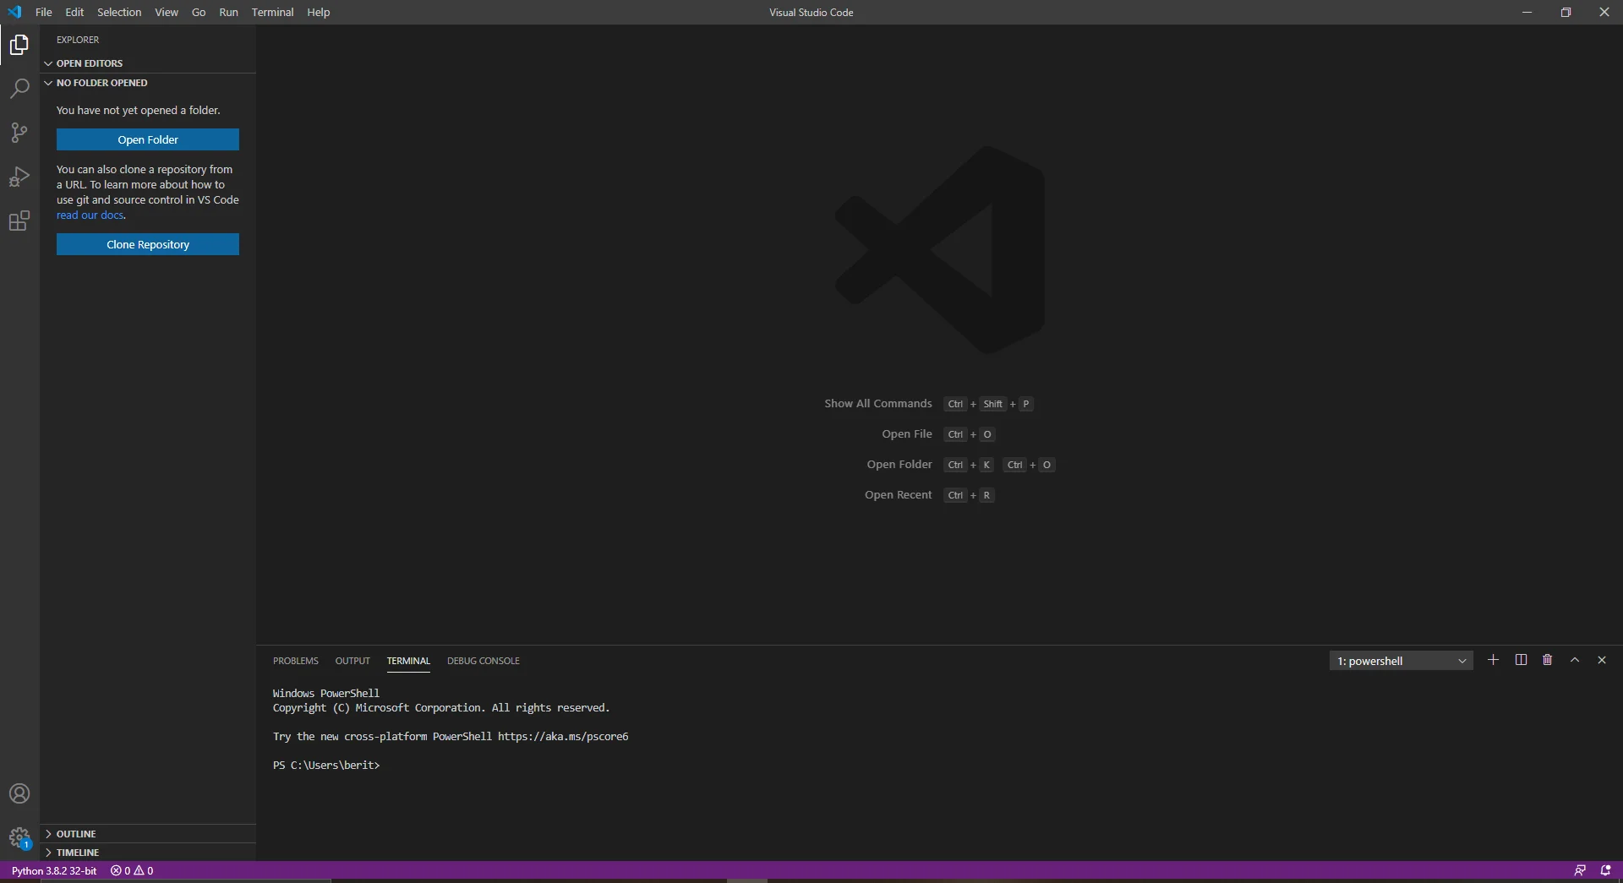Viewport: 1623px width, 883px height.
Task: Click the 'Show All Commands' hint text
Action: 878,404
